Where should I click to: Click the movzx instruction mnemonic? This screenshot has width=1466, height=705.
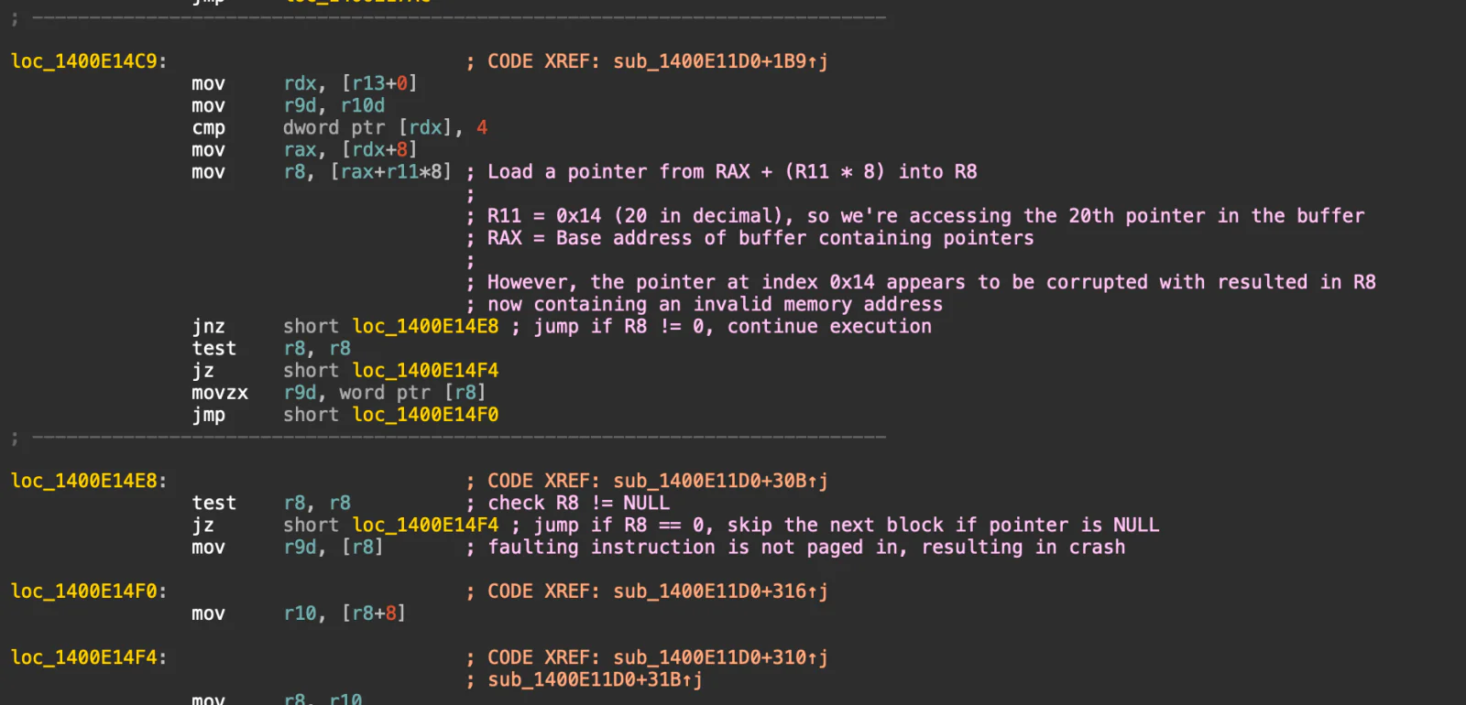tap(220, 393)
